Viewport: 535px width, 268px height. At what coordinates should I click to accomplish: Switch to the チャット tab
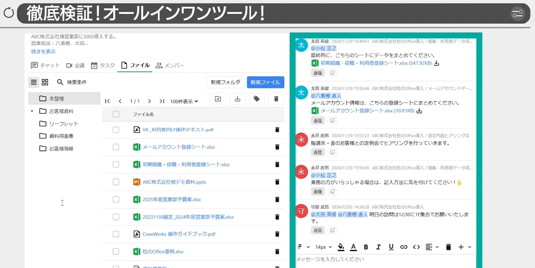coord(45,65)
